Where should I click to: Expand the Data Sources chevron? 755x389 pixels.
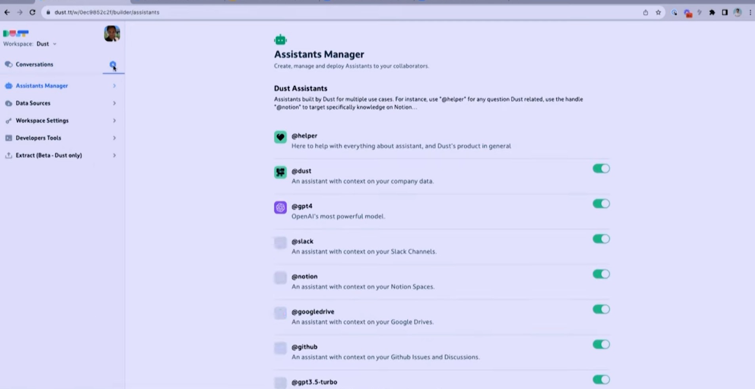114,103
